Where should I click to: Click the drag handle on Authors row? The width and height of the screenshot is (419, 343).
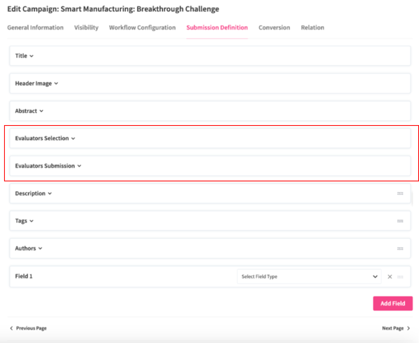point(400,249)
